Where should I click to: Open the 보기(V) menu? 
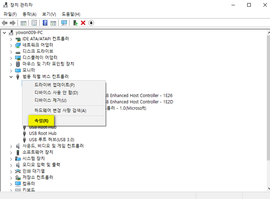pyautogui.click(x=49, y=14)
